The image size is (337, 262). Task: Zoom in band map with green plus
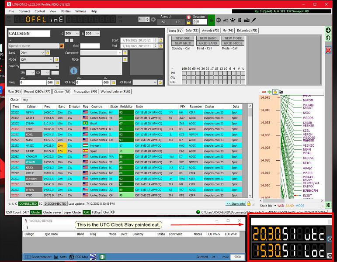coord(269,92)
